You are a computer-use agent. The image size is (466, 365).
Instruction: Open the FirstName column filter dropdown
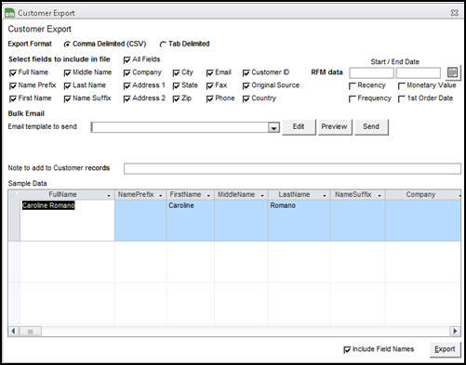click(208, 196)
